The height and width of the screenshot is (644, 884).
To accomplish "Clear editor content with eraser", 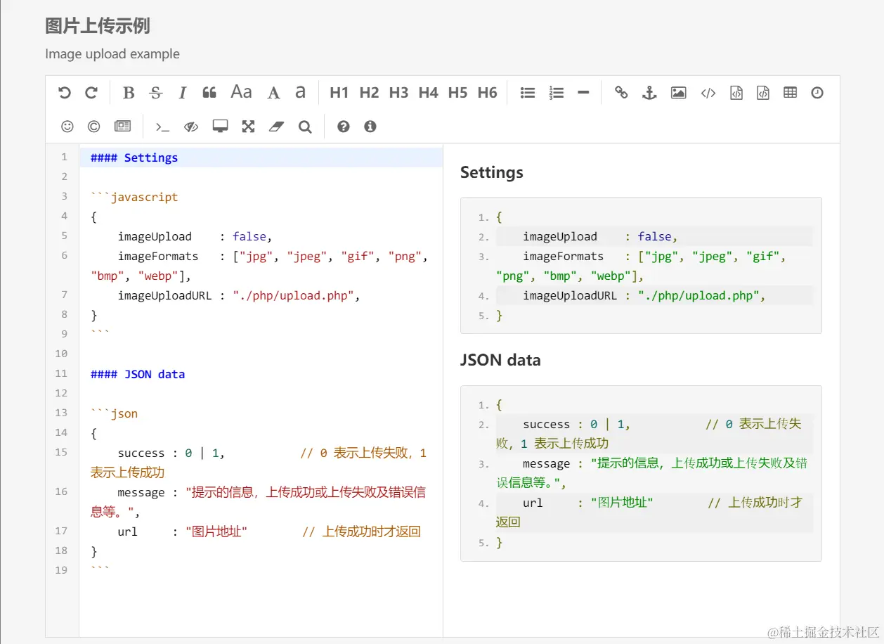I will tap(276, 127).
